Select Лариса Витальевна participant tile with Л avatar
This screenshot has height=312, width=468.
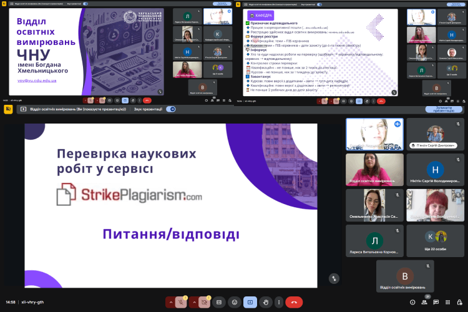(374, 241)
